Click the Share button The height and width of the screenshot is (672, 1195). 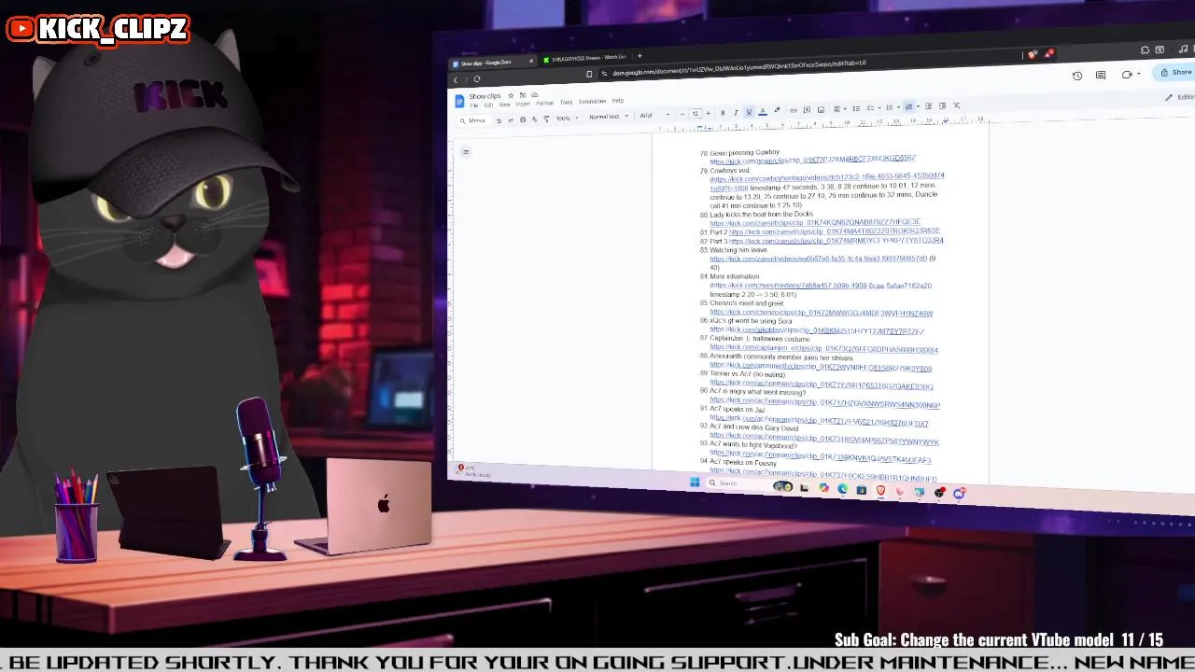tap(1176, 72)
